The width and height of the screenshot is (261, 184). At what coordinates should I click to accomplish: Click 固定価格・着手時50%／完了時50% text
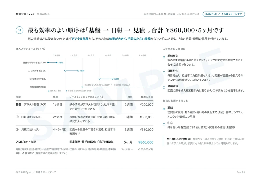pos(91,142)
